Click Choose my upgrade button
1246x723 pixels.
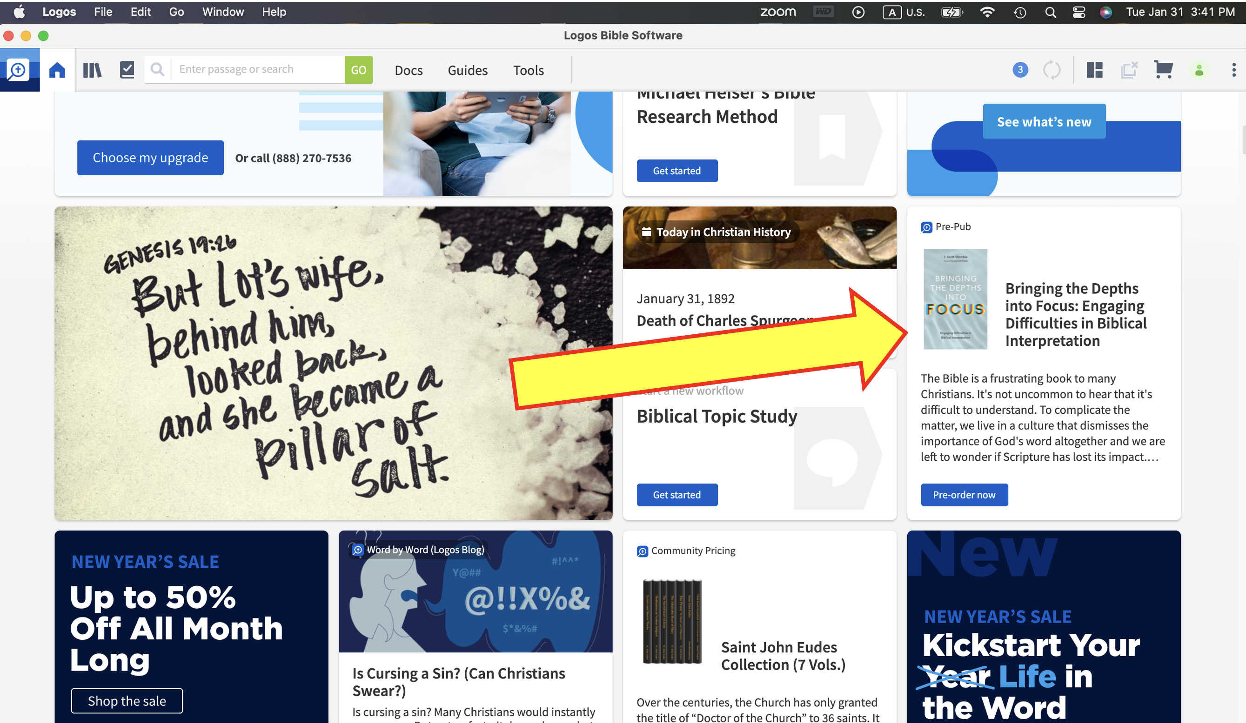pyautogui.click(x=150, y=158)
